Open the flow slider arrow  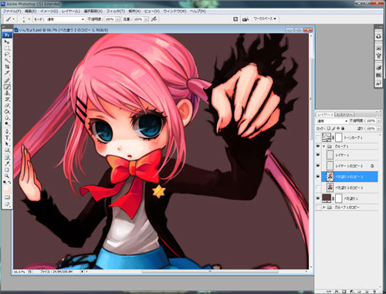click(x=146, y=19)
